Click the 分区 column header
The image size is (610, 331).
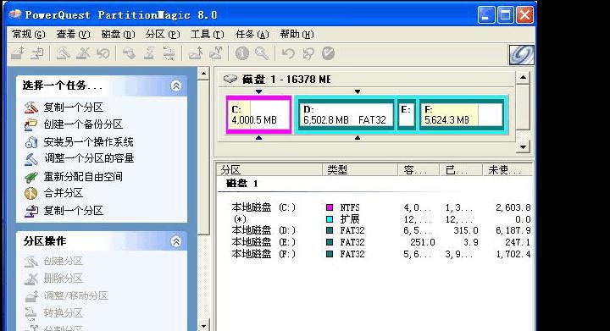pos(269,170)
